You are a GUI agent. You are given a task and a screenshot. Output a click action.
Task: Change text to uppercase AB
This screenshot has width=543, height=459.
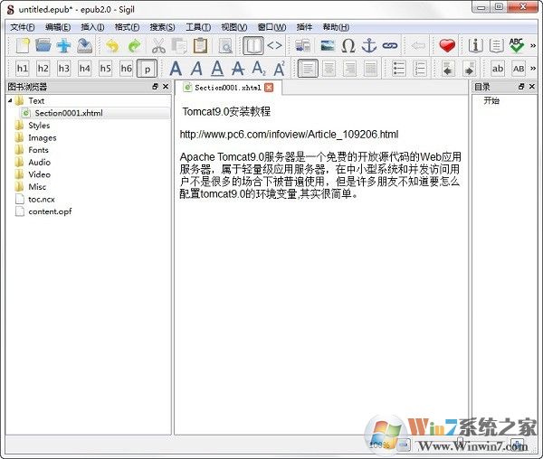(519, 69)
